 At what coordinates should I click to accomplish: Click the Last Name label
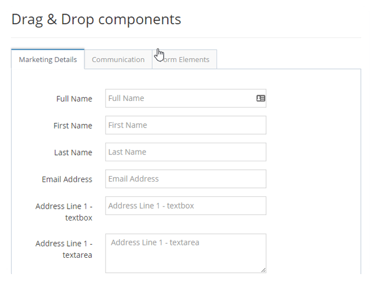click(73, 152)
